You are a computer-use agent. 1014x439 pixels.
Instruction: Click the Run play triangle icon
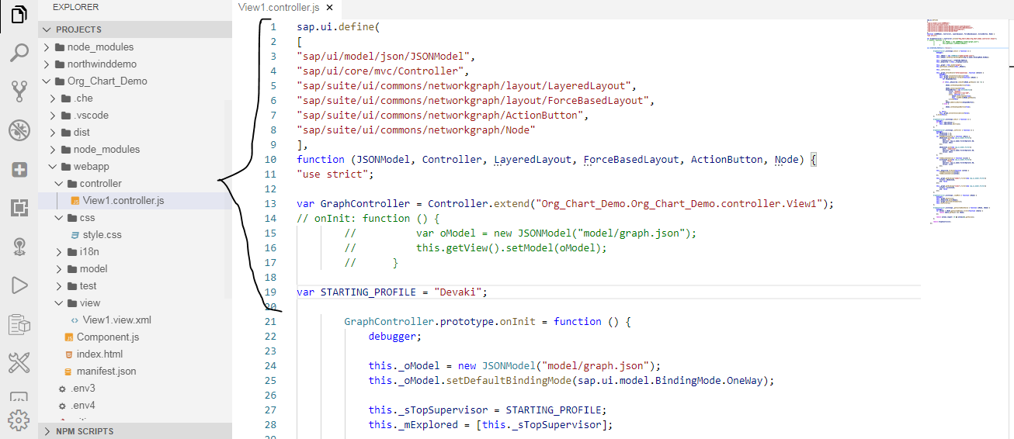pyautogui.click(x=19, y=285)
